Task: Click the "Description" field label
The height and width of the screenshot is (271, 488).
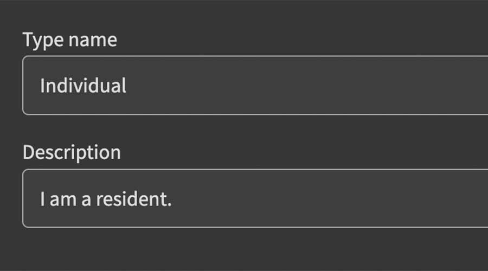Action: point(72,152)
